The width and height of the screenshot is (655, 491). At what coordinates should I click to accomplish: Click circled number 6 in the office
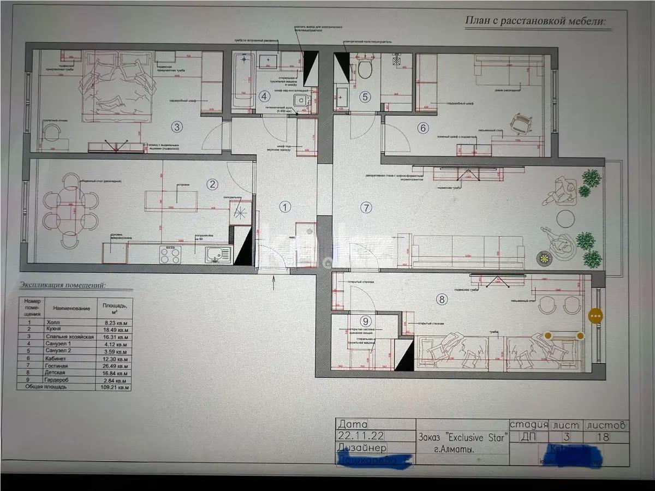coord(422,128)
